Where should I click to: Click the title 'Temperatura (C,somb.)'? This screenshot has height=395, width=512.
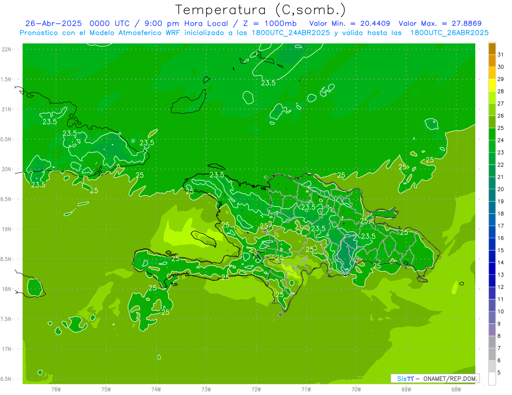click(x=260, y=10)
